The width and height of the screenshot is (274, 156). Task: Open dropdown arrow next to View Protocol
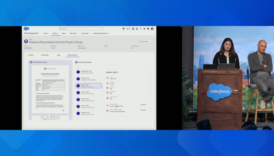click(152, 41)
